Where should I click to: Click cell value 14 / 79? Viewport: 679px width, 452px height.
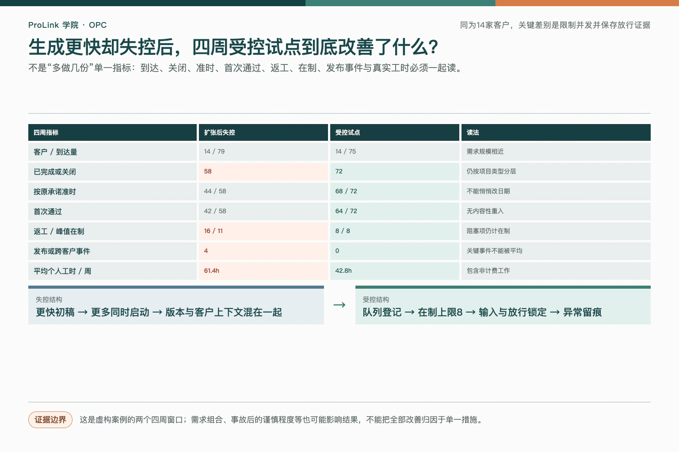tap(214, 151)
